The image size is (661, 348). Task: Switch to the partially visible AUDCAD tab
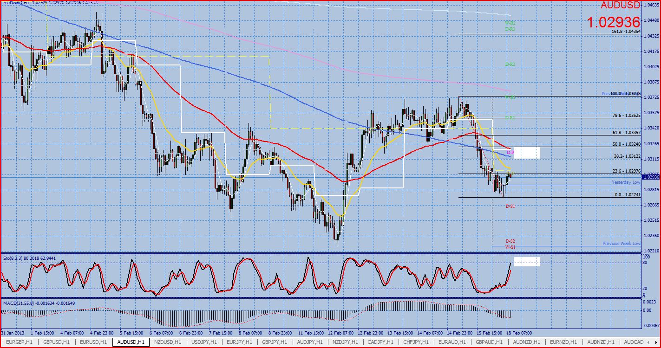[x=635, y=342]
